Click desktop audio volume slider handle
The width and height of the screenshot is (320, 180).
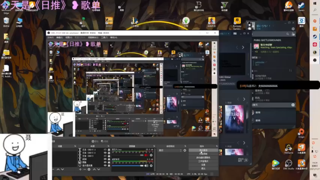click(142, 166)
